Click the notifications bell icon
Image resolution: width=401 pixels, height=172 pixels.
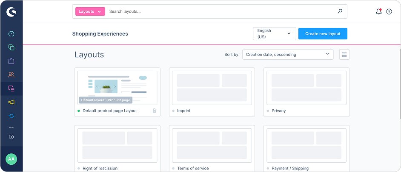click(x=378, y=11)
